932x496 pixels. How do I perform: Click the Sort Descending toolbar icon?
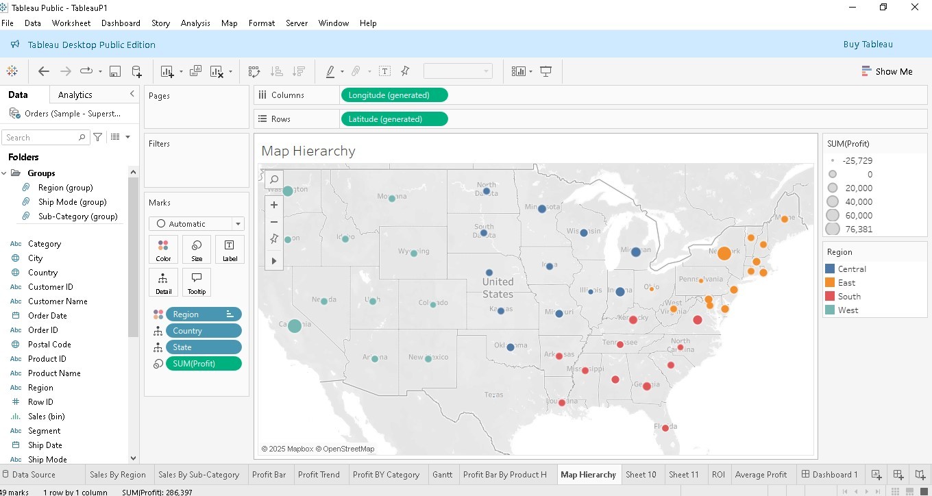[299, 71]
